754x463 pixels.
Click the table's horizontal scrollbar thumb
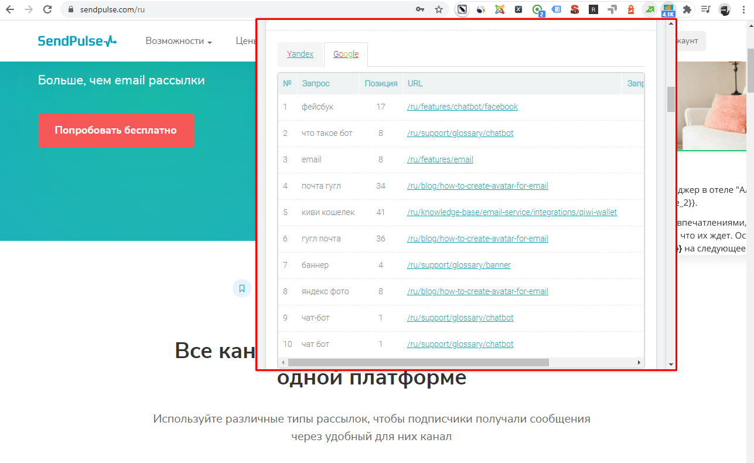(417, 363)
